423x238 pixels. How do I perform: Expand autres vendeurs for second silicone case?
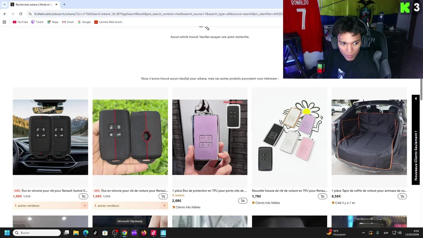pos(130,206)
